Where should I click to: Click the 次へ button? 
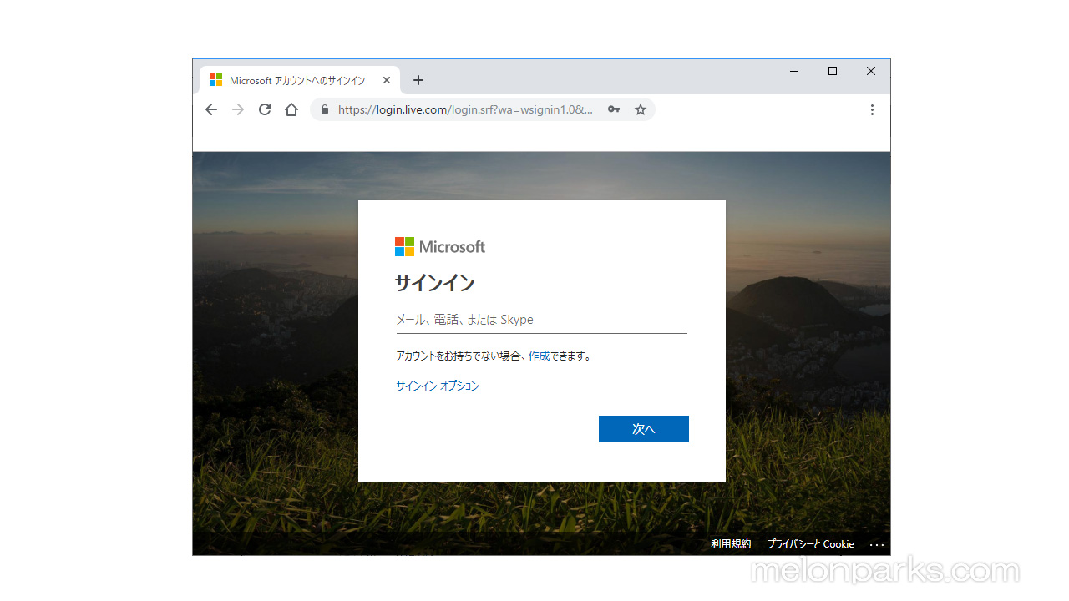tap(644, 429)
